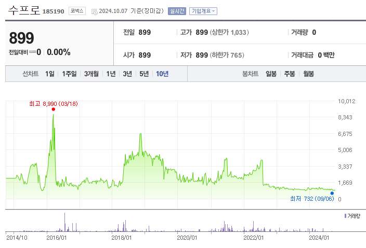Click the 봉차트 label
This screenshot has height=248, width=366.
click(250, 74)
